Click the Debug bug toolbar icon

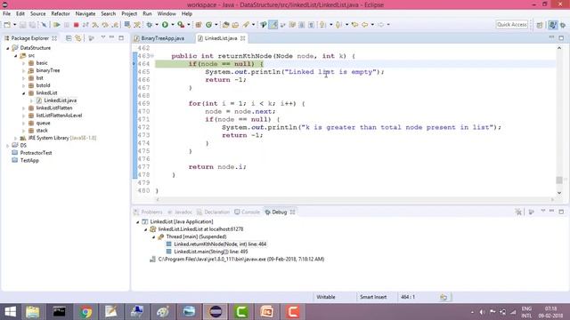point(150,25)
